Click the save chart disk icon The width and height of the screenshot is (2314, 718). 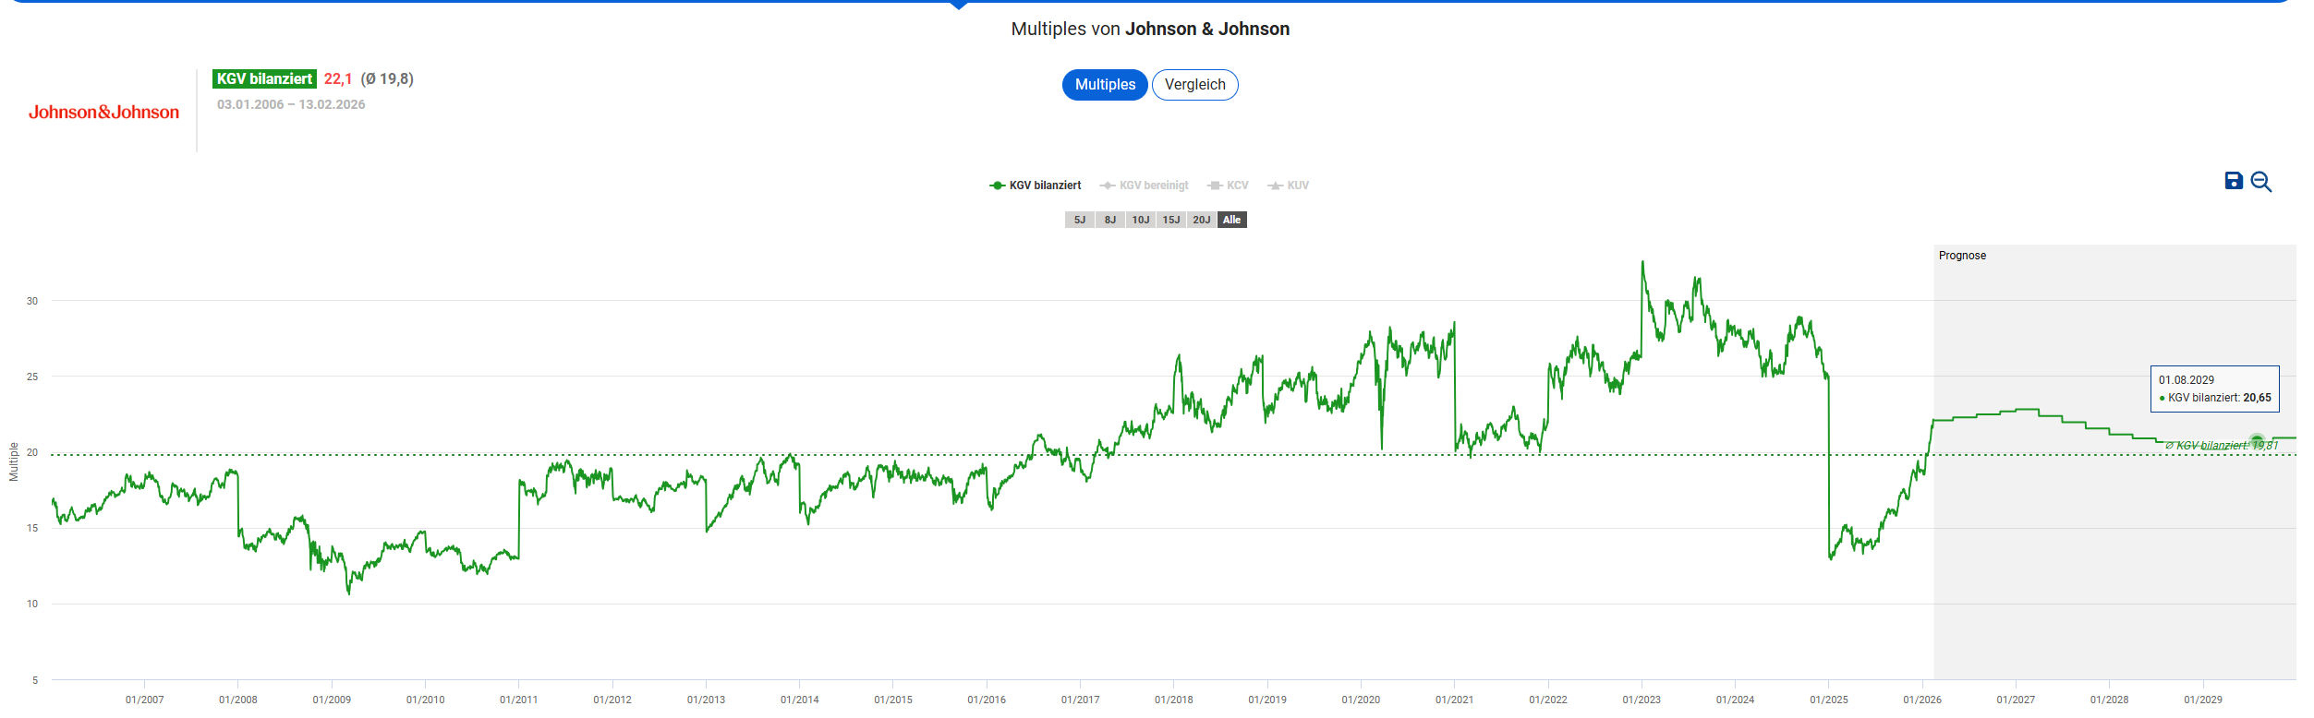2233,181
